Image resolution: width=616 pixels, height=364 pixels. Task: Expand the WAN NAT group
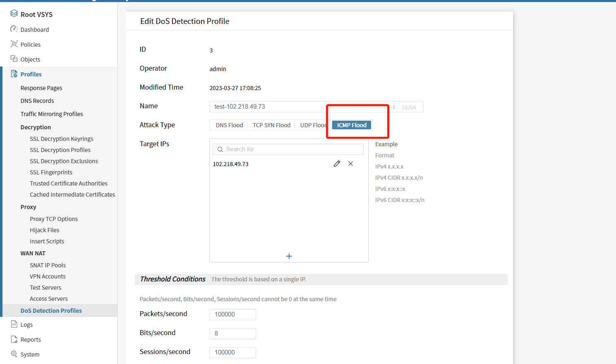[33, 253]
